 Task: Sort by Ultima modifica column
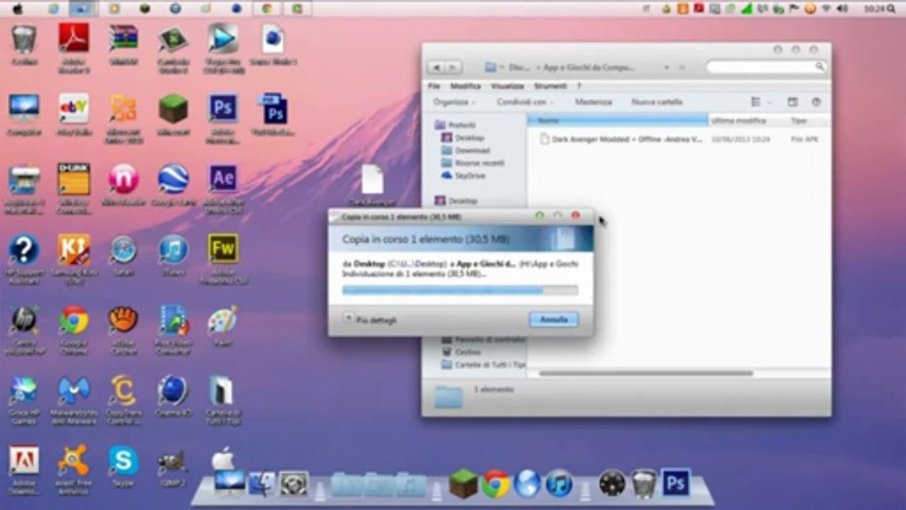[x=738, y=120]
